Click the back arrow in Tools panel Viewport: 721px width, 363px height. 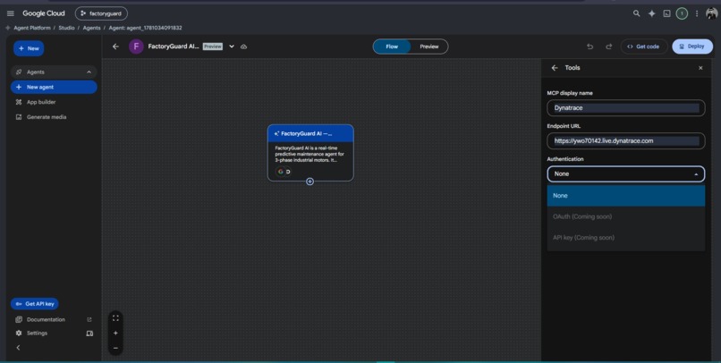pos(555,68)
